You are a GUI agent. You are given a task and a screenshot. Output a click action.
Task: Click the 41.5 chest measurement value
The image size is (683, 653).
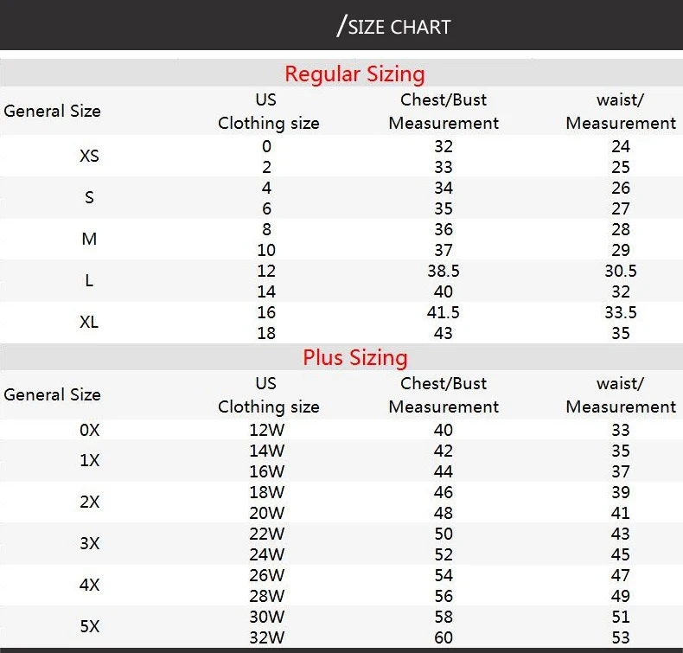click(x=444, y=313)
